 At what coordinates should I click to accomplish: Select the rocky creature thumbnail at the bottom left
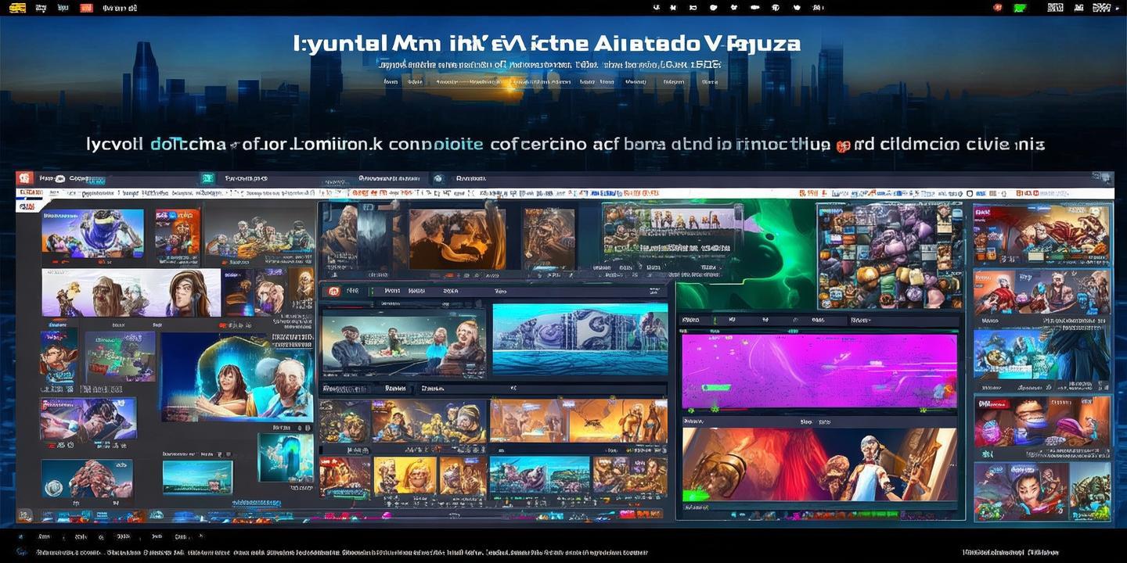[x=87, y=479]
